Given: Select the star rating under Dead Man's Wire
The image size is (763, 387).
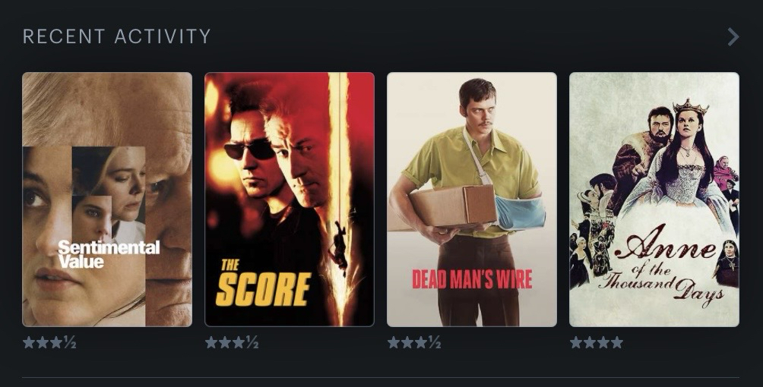Looking at the screenshot, I should click(x=414, y=343).
